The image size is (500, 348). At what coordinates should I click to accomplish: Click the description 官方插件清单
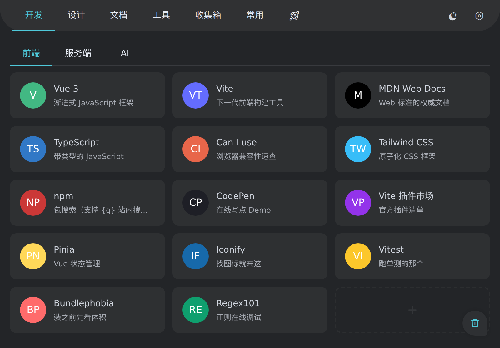point(401,210)
